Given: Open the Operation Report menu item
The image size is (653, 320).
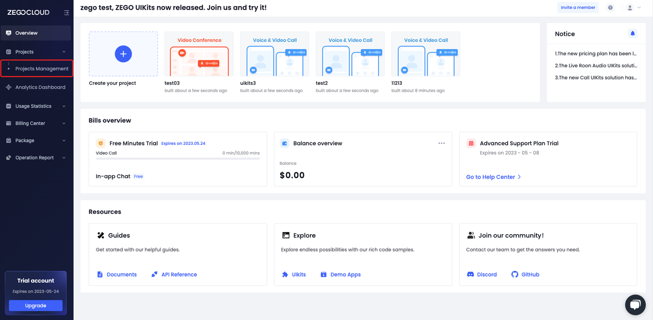Looking at the screenshot, I should click(x=36, y=158).
